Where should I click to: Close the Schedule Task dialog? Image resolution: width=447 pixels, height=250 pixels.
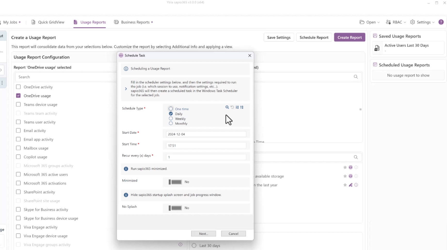(250, 55)
